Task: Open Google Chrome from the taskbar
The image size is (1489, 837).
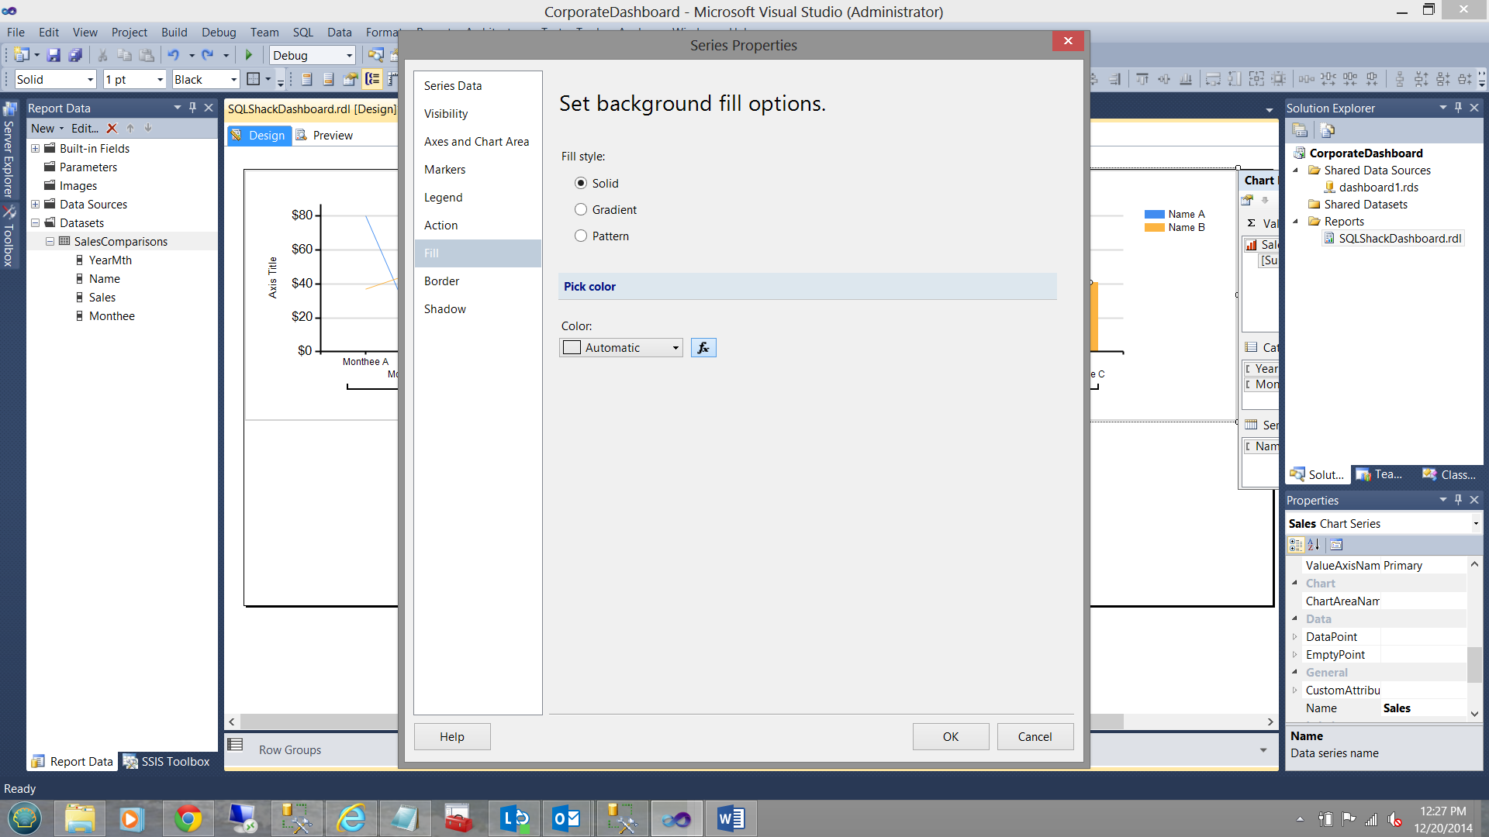Action: (188, 818)
